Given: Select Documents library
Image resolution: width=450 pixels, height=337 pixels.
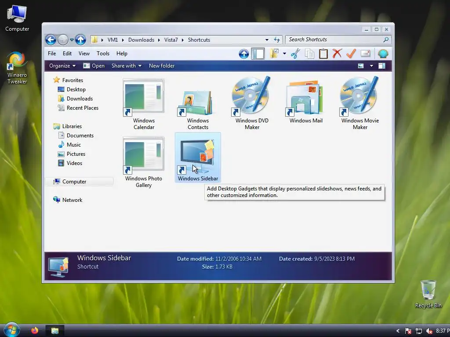Looking at the screenshot, I should point(80,136).
